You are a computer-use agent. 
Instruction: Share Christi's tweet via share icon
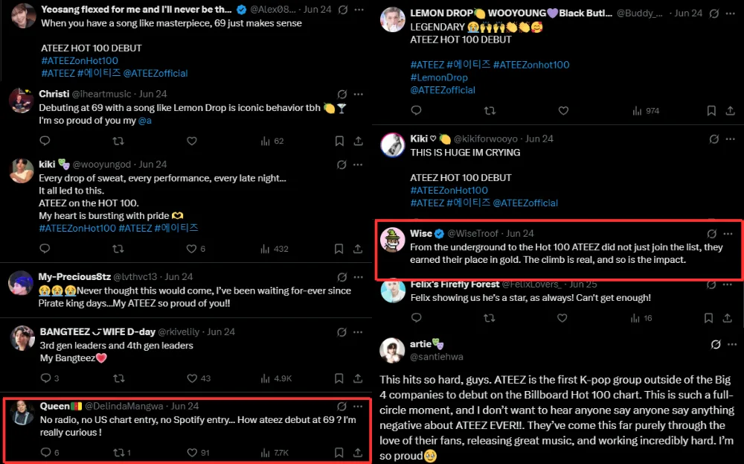point(358,141)
